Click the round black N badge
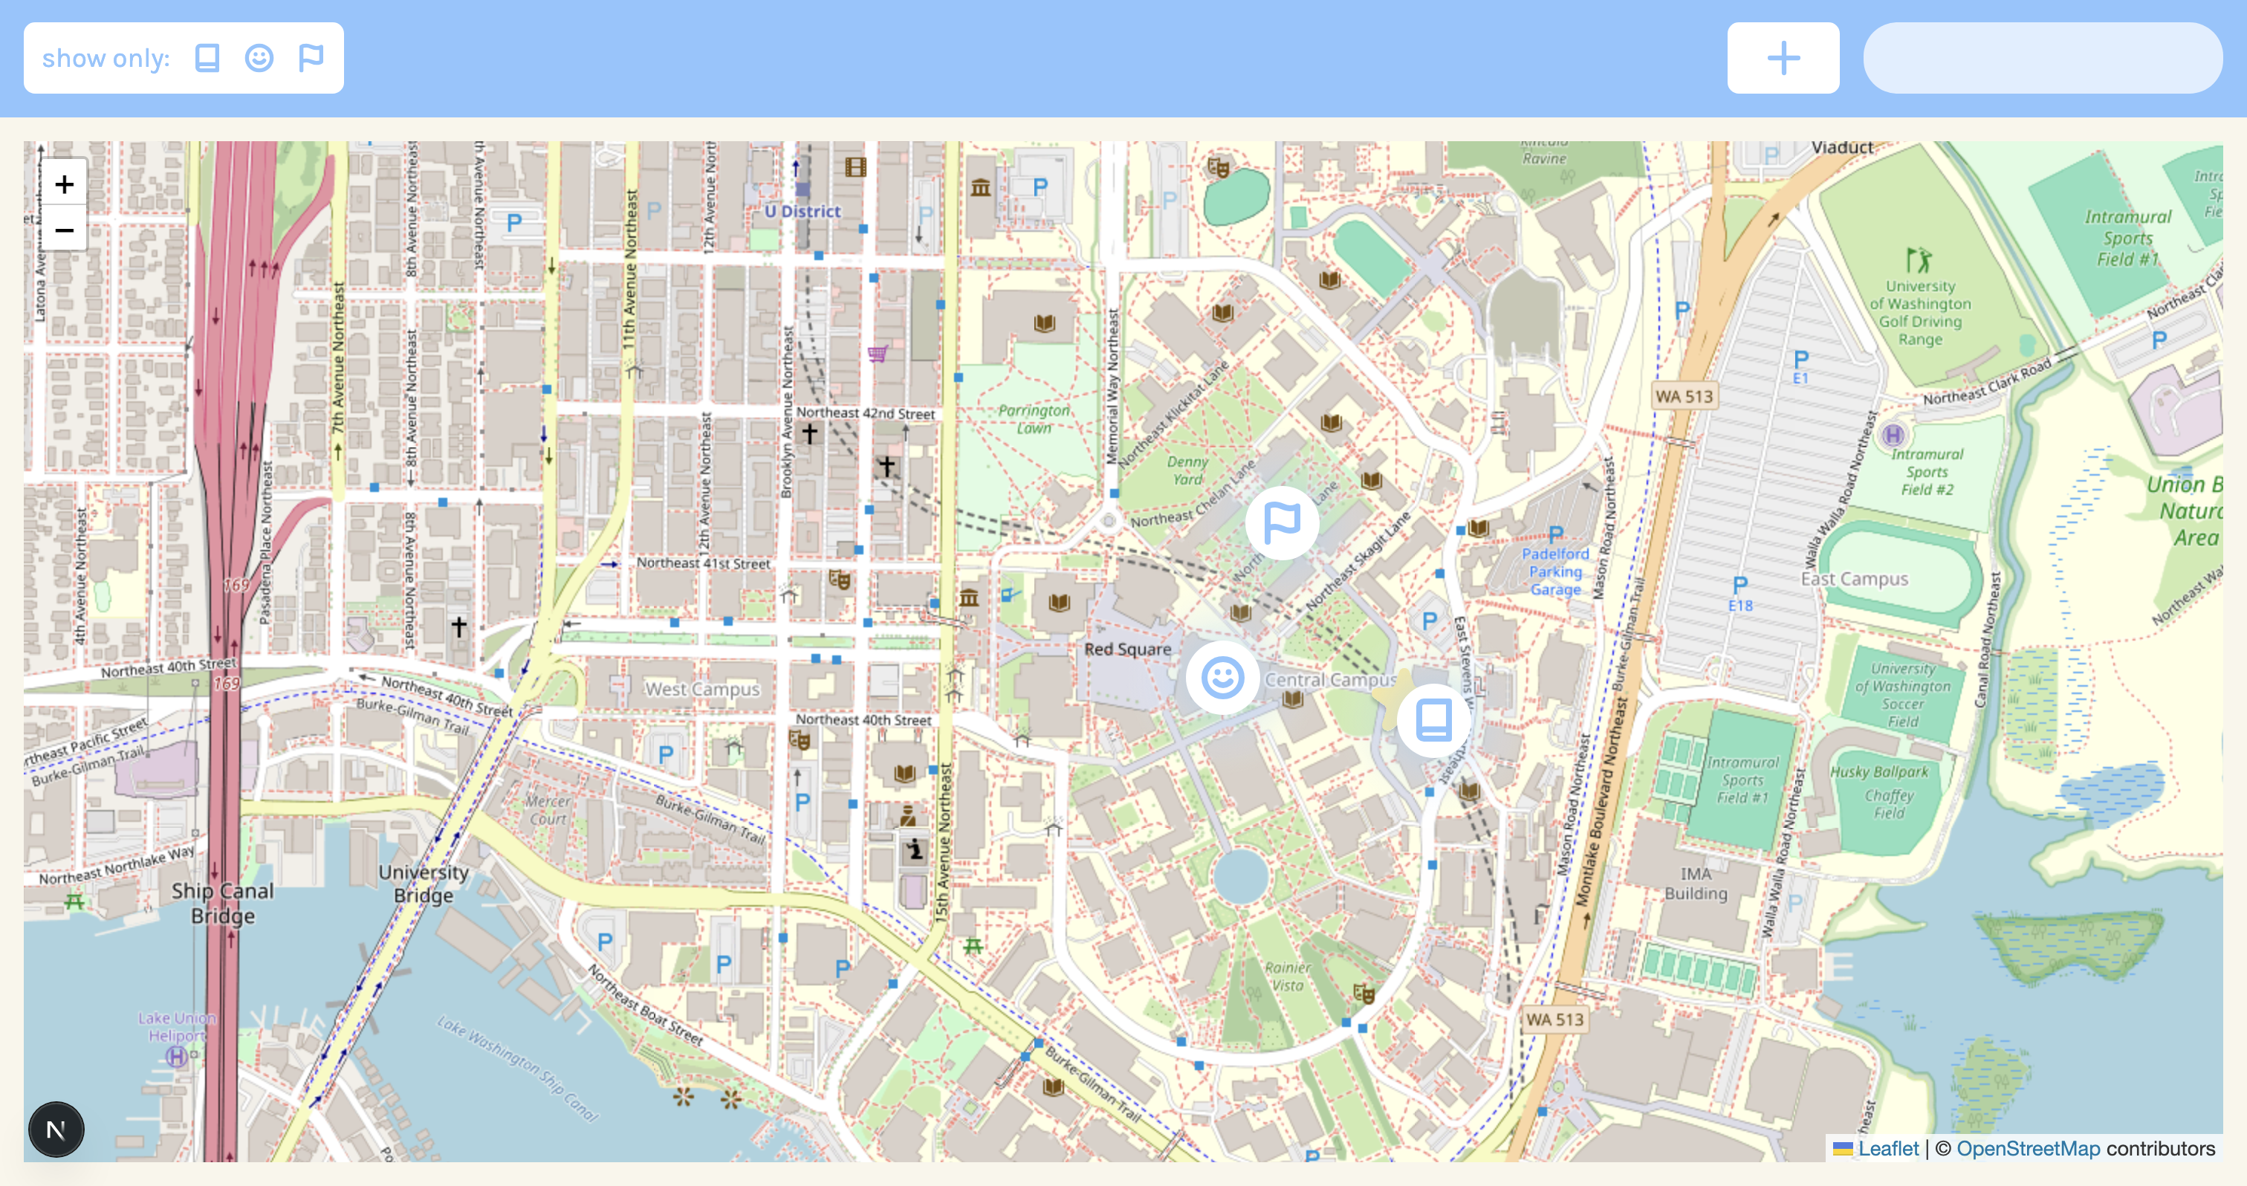 point(56,1130)
